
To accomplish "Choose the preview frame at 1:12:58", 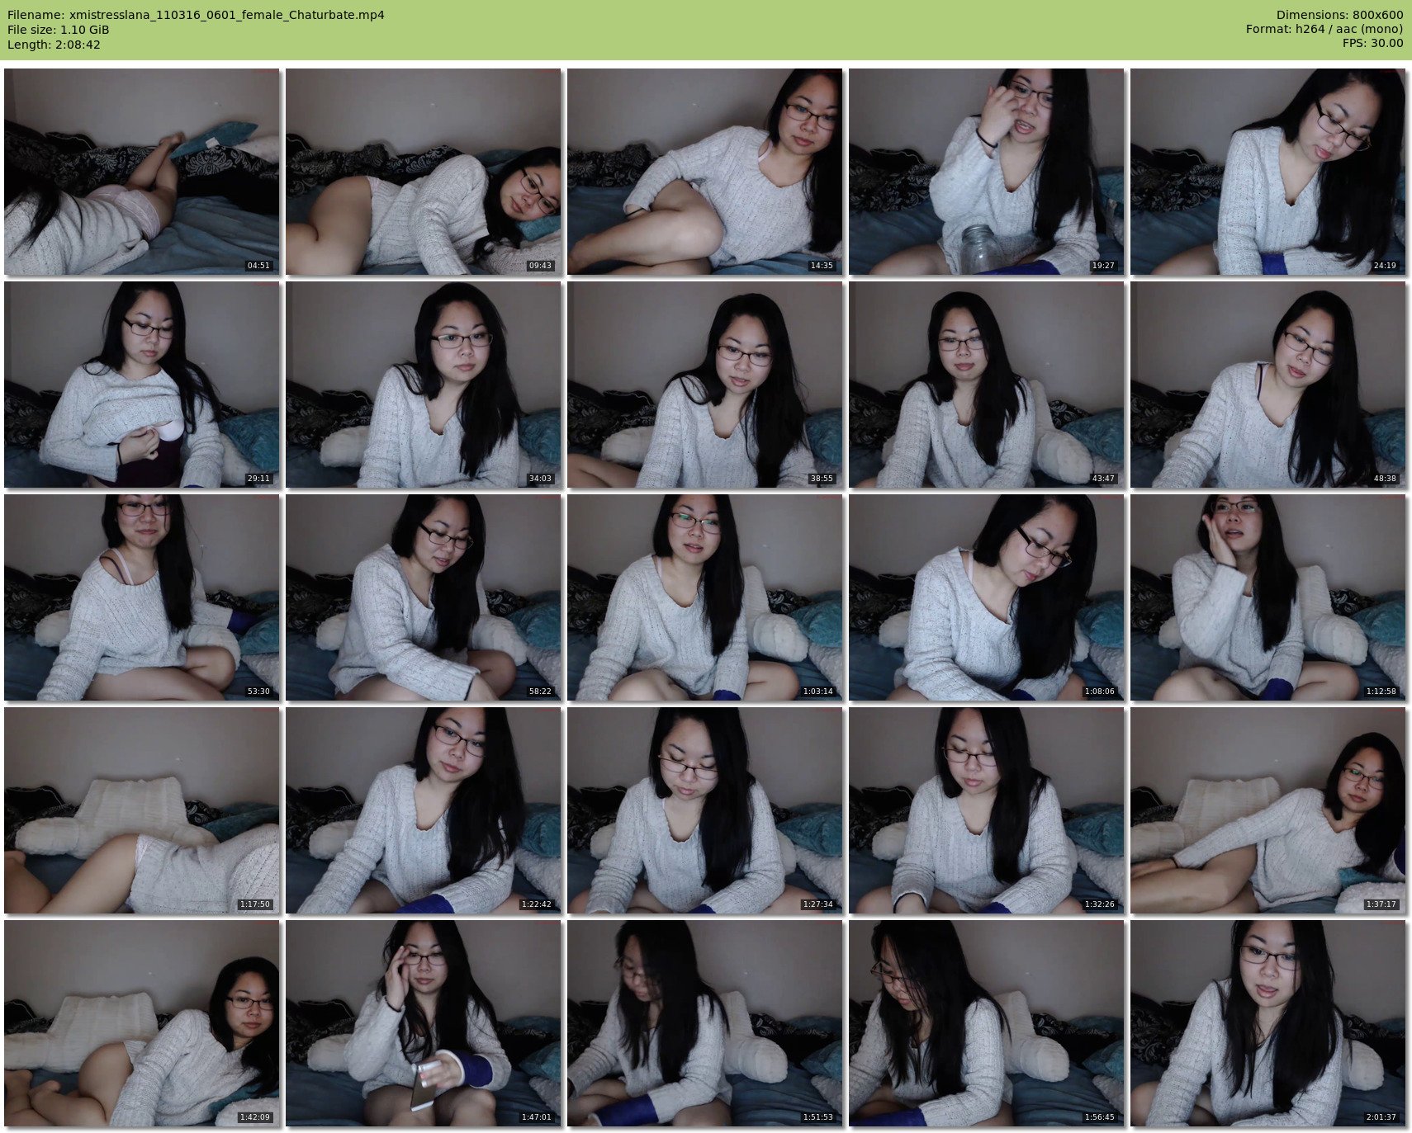I will point(1268,597).
